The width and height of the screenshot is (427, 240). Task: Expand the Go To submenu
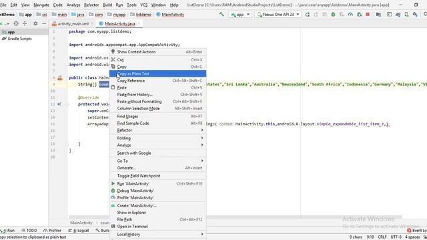(x=157, y=161)
